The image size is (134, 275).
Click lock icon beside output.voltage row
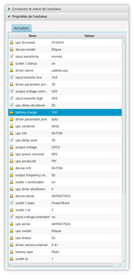12,147
